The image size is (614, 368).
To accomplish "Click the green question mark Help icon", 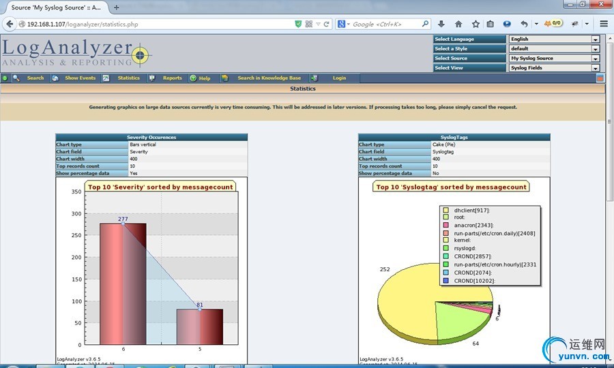I will 193,78.
